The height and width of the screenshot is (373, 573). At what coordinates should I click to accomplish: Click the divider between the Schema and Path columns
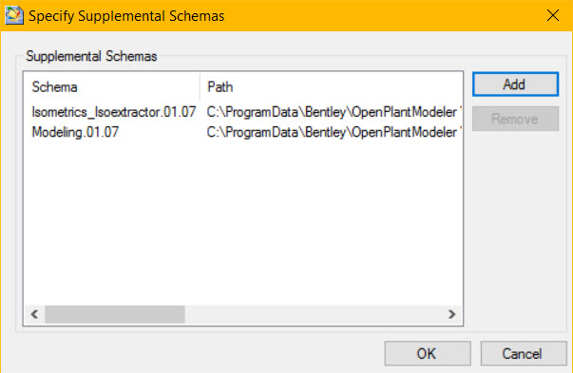[200, 87]
